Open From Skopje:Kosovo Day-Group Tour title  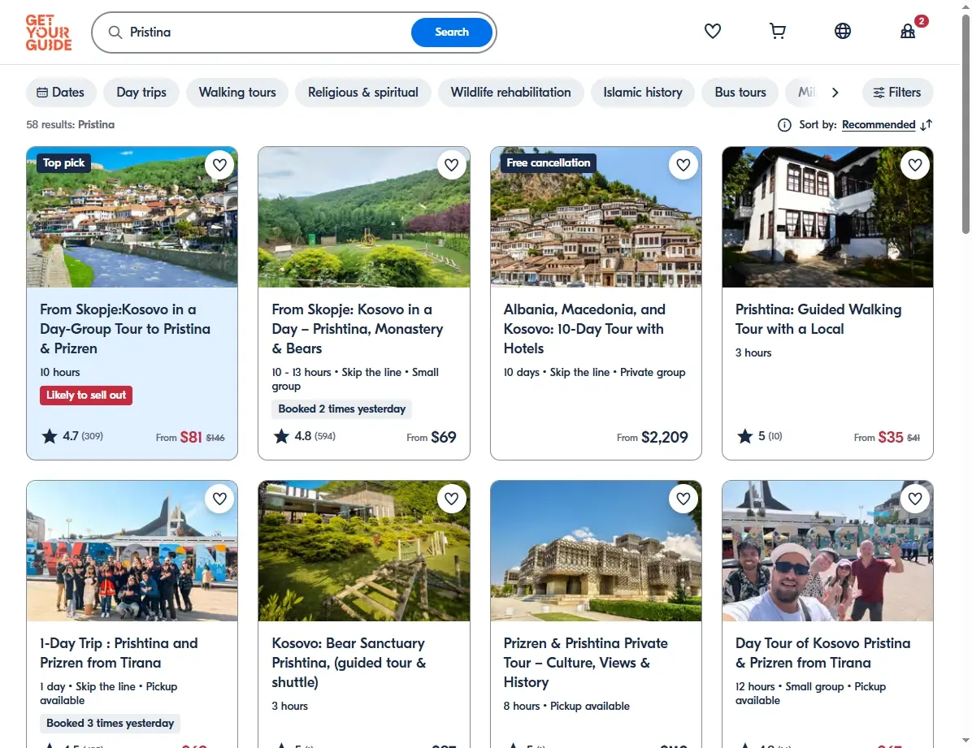pos(125,329)
